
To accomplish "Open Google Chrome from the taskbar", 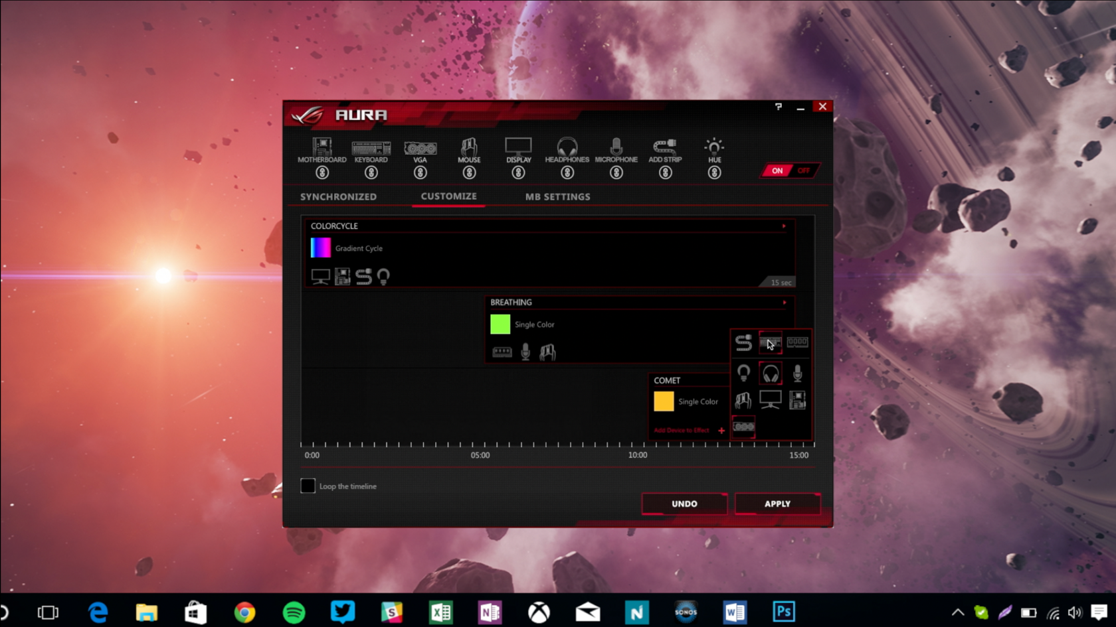I will pos(244,612).
